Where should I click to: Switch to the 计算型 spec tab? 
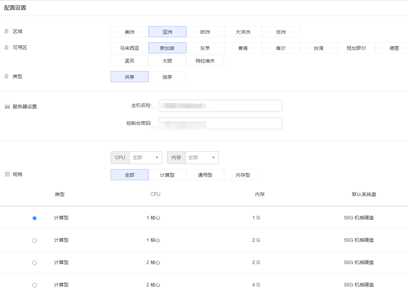167,175
